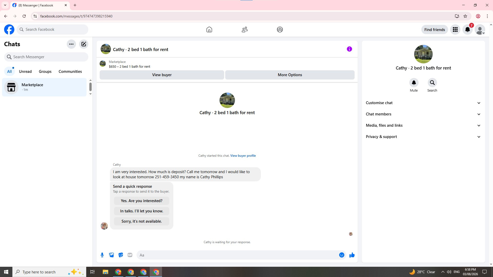Image resolution: width=493 pixels, height=277 pixels.
Task: Open the Facebook menu grid icon
Action: click(455, 30)
